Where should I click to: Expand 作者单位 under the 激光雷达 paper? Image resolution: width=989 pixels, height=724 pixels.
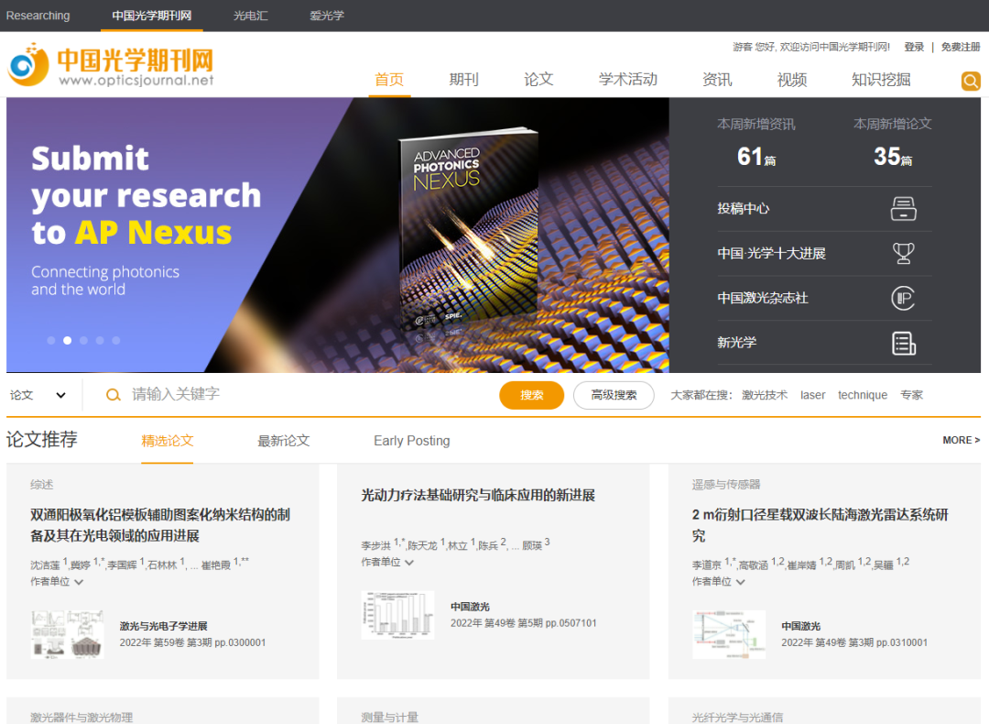719,581
